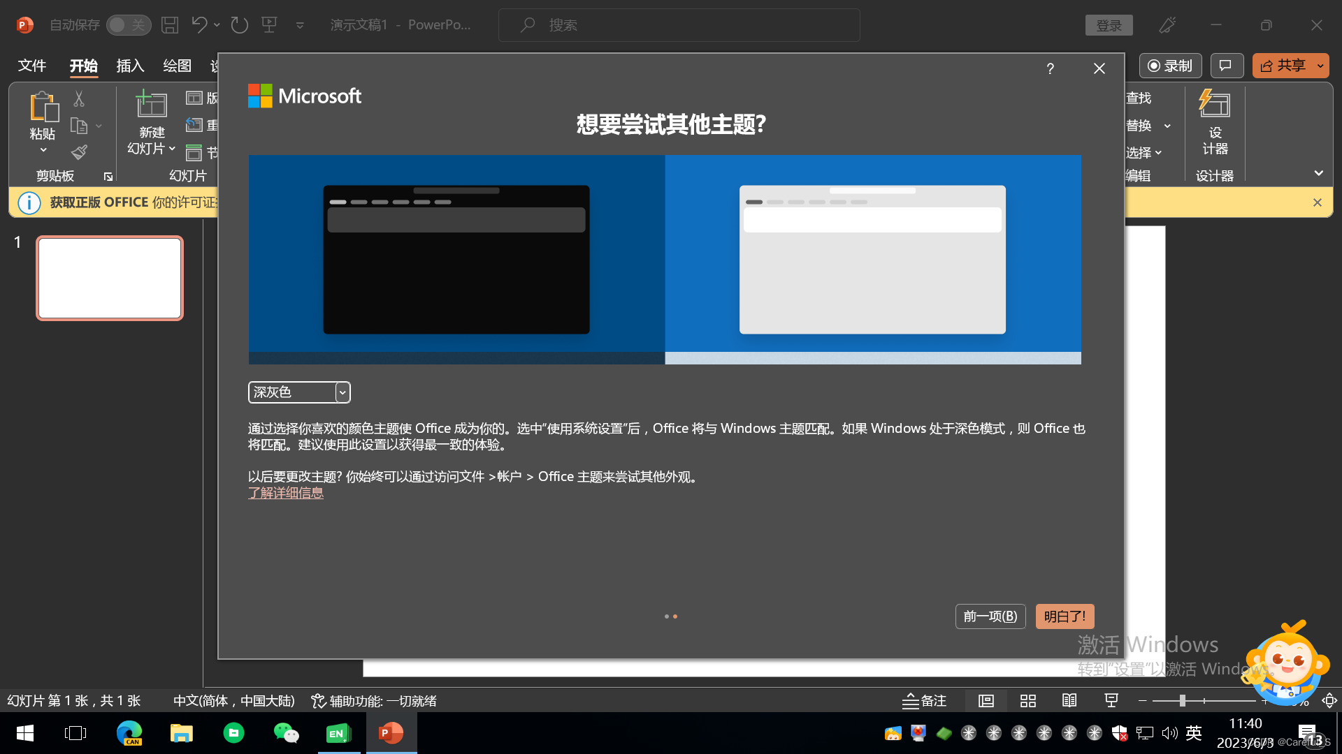Click the New Slide icon
The image size is (1342, 754).
(x=151, y=105)
